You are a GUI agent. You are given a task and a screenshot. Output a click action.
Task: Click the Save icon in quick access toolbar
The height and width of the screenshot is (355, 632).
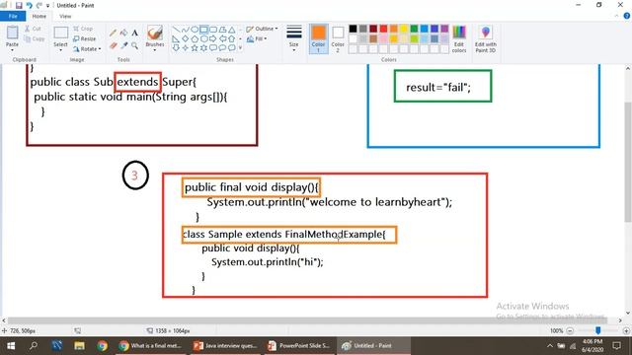coord(19,6)
